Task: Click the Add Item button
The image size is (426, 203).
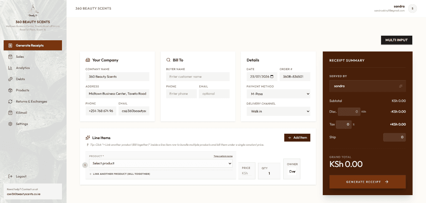Action: 297,138
